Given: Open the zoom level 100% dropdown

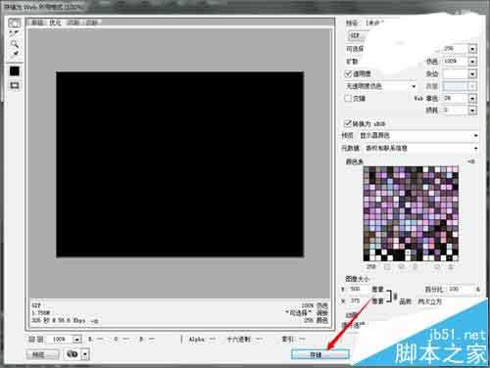Looking at the screenshot, I should (x=76, y=340).
